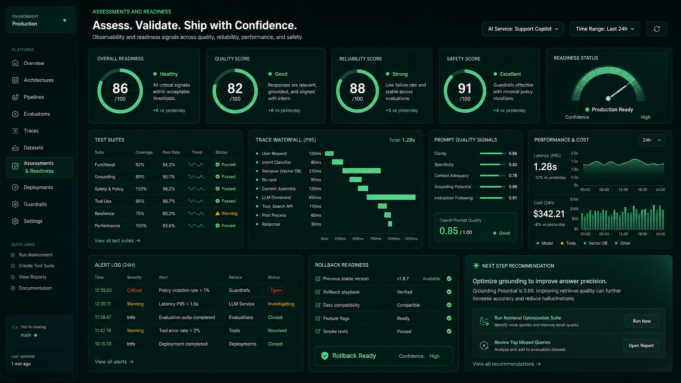
Task: Click the Context Adequacy score bar
Action: click(x=492, y=175)
